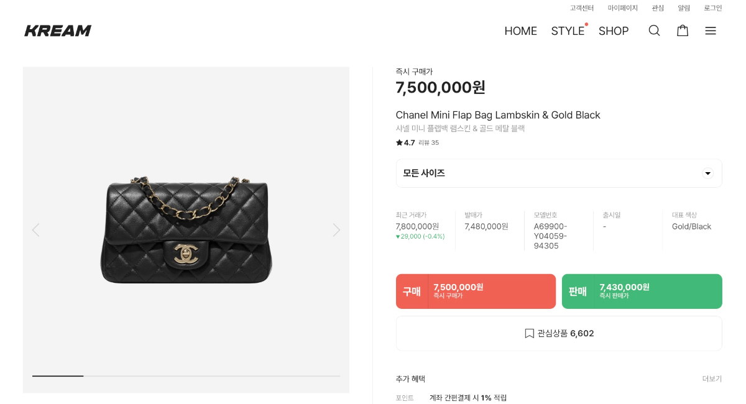Open the hamburger menu icon
This screenshot has width=746, height=404.
click(x=711, y=30)
